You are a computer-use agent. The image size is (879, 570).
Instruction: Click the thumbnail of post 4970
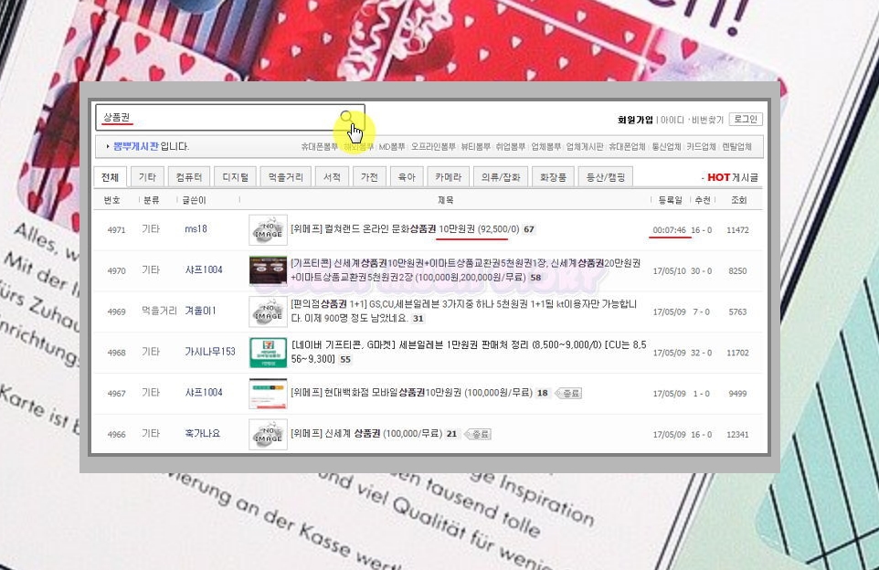pos(268,270)
